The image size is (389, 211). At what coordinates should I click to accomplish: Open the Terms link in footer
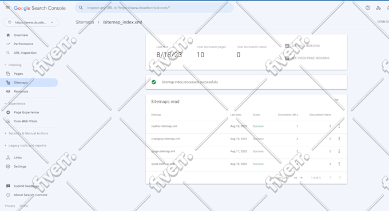click(23, 206)
